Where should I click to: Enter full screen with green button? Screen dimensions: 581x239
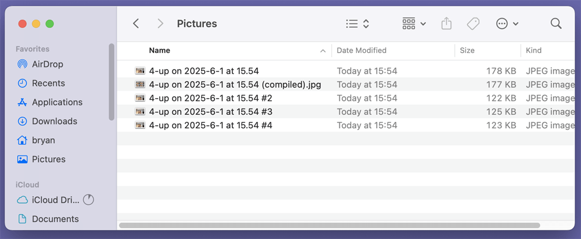click(49, 24)
